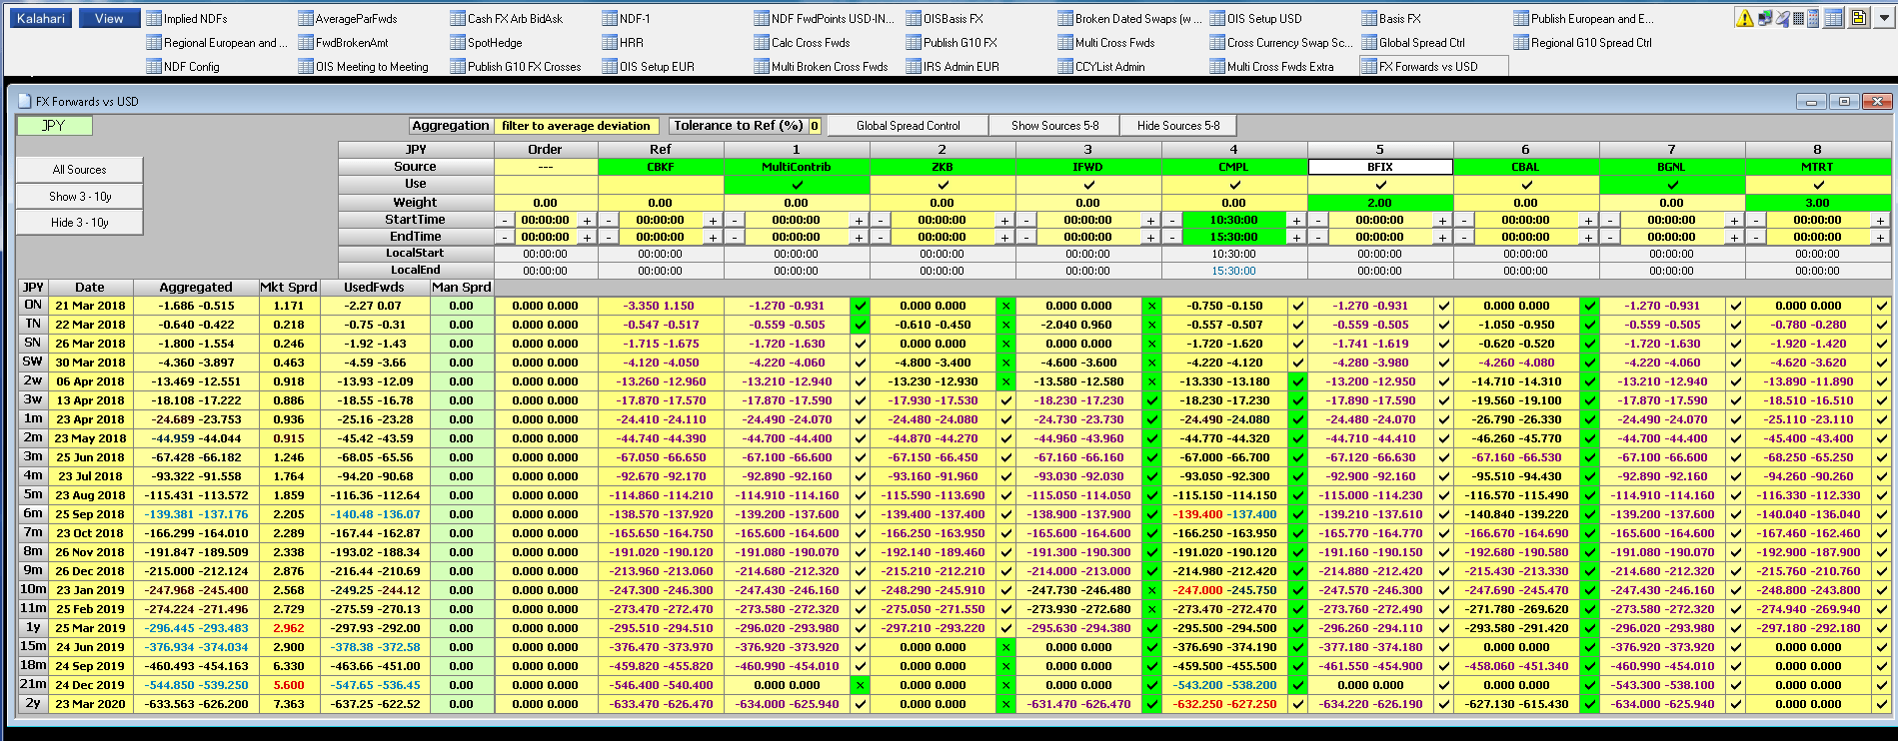This screenshot has width=1898, height=741.
Task: Click the BFIX source name field
Action: click(x=1379, y=167)
